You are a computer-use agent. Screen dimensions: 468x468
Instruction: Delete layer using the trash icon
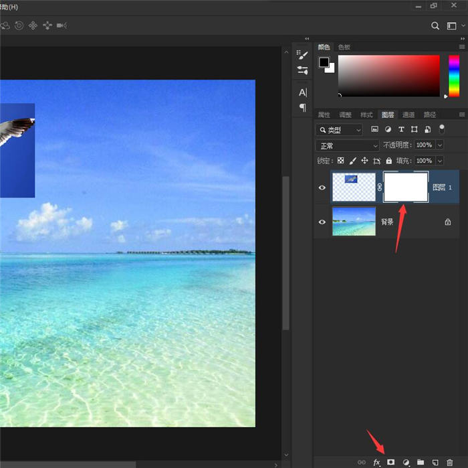click(x=449, y=462)
